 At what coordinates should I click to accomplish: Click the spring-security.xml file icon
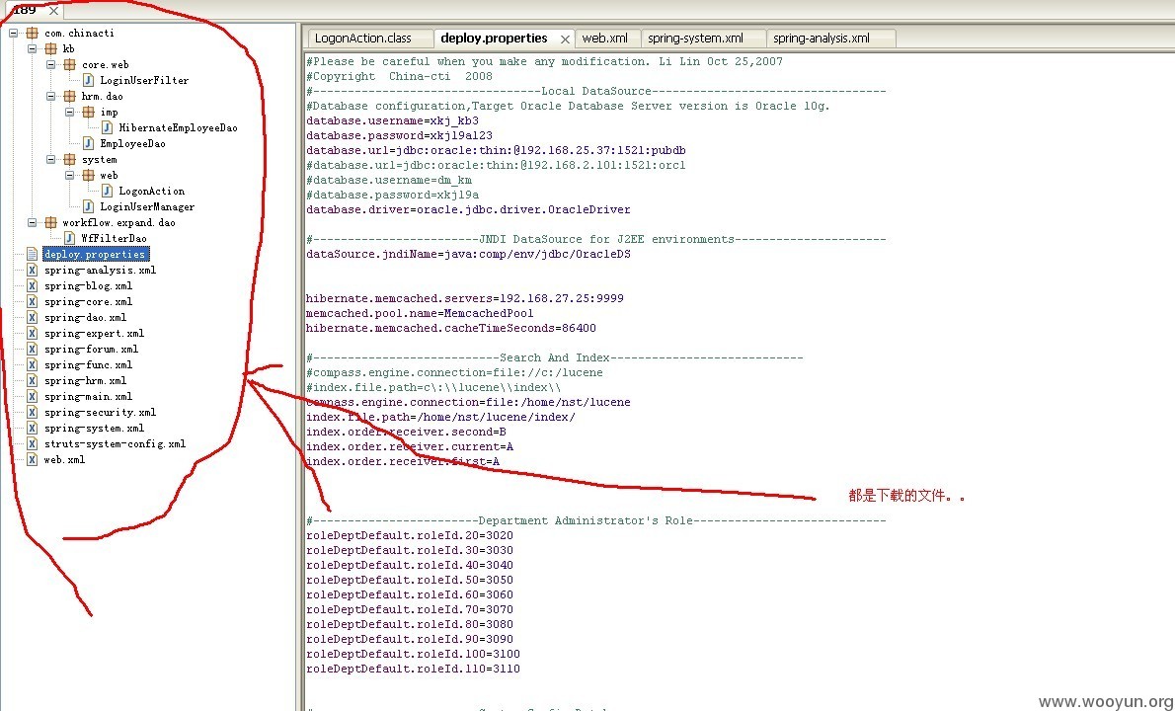(33, 412)
